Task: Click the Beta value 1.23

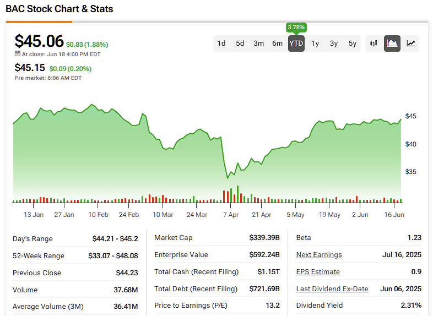Action: [x=414, y=238]
